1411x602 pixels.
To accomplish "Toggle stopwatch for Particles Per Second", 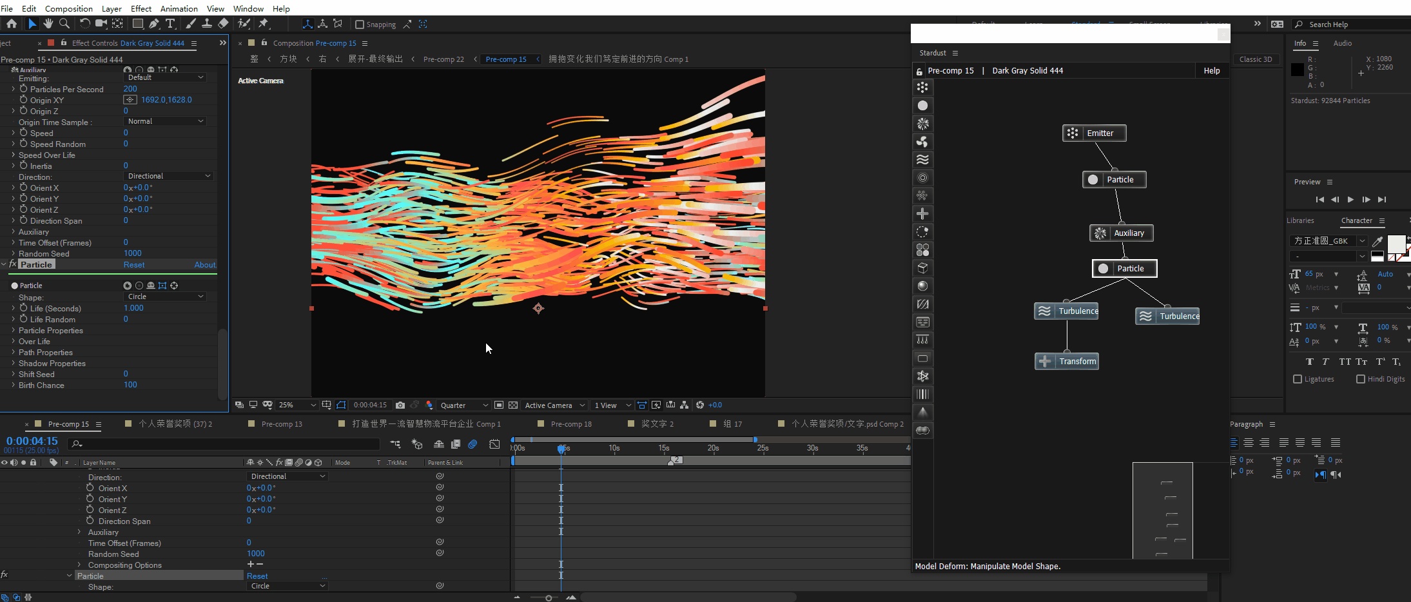I will click(23, 89).
